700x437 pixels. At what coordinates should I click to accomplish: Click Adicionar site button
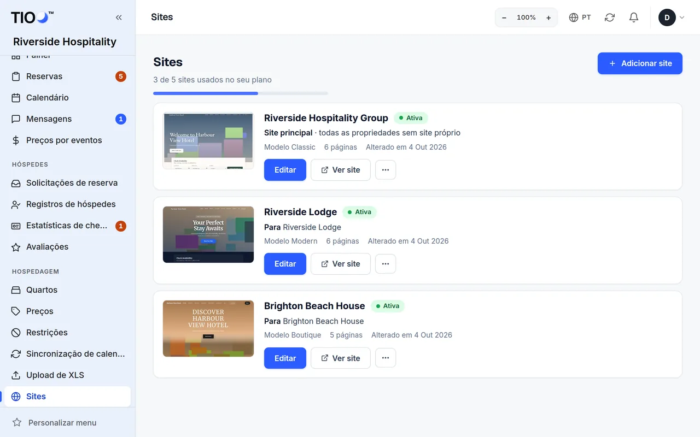640,63
